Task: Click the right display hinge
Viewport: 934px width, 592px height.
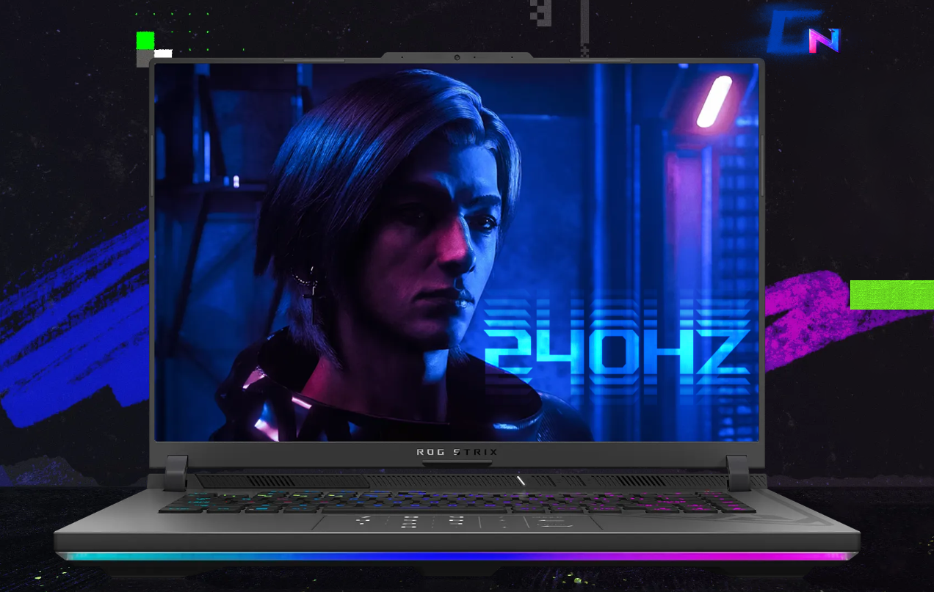Action: [x=738, y=472]
